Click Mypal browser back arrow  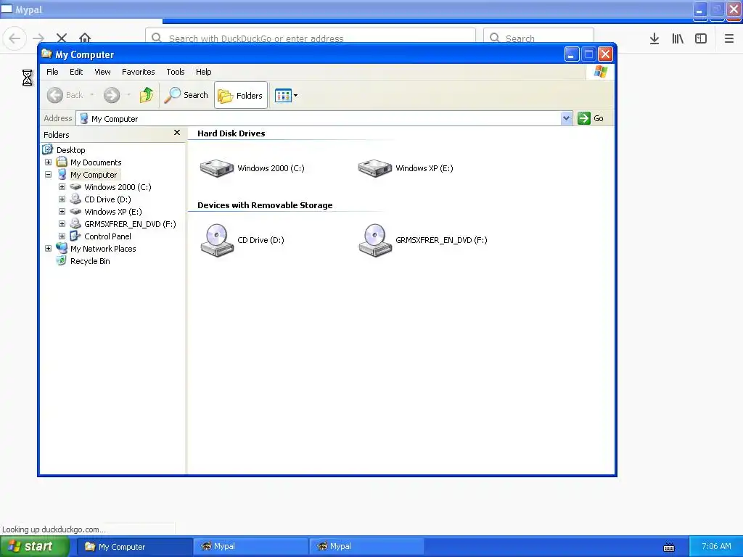tap(15, 38)
